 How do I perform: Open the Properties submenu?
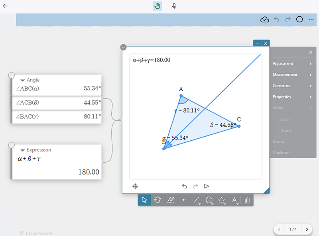[x=293, y=97]
